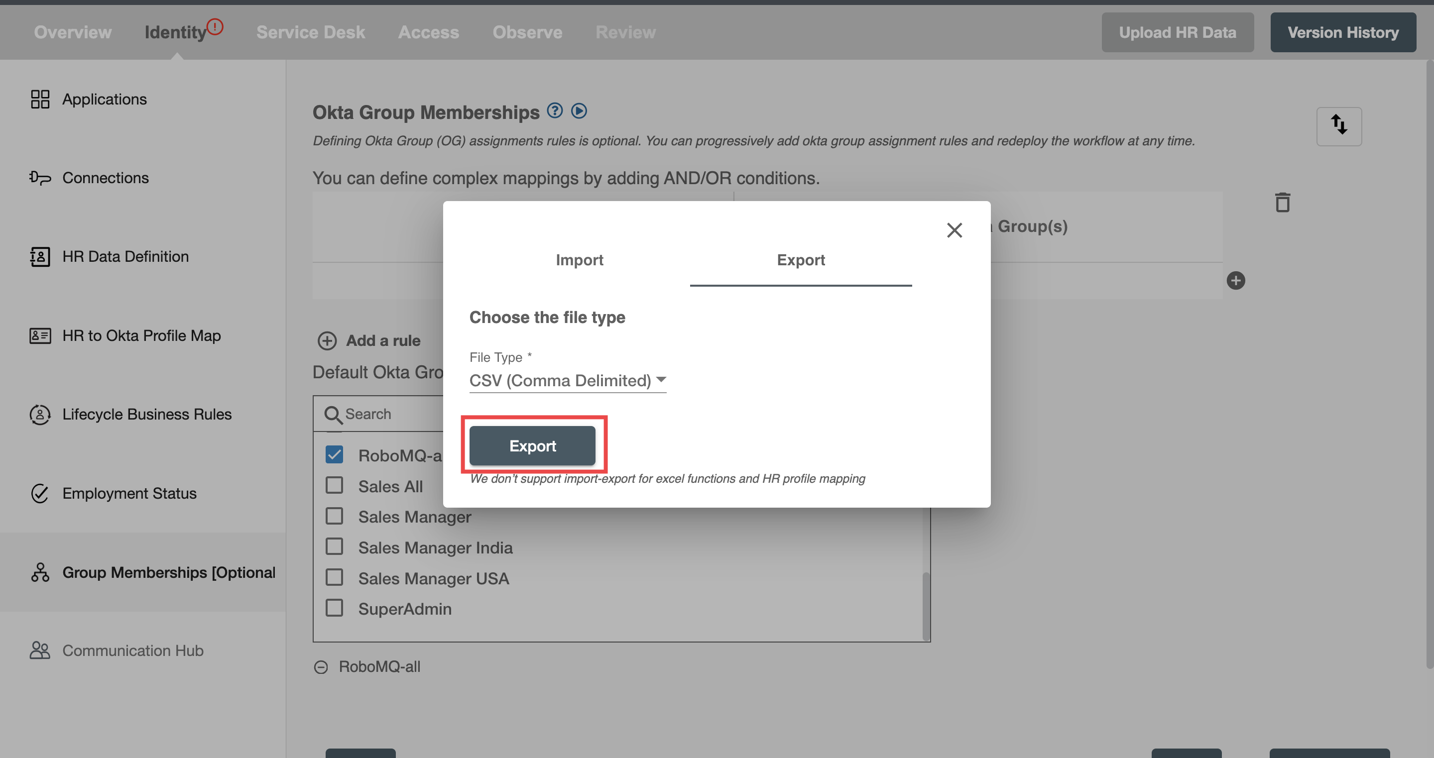Image resolution: width=1434 pixels, height=758 pixels.
Task: Uncheck the RoboMQ-all group checkbox
Action: pos(334,455)
